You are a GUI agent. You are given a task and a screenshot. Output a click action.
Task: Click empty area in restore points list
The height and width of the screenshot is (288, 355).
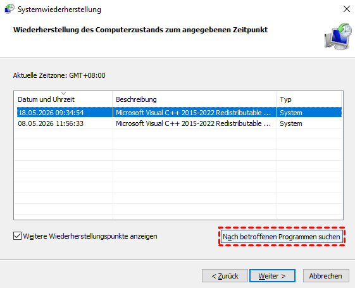point(178,172)
